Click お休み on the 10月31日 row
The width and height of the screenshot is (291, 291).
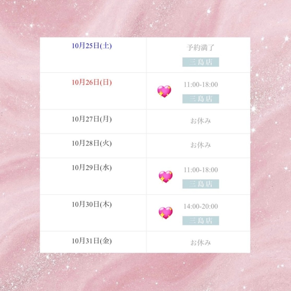(200, 242)
